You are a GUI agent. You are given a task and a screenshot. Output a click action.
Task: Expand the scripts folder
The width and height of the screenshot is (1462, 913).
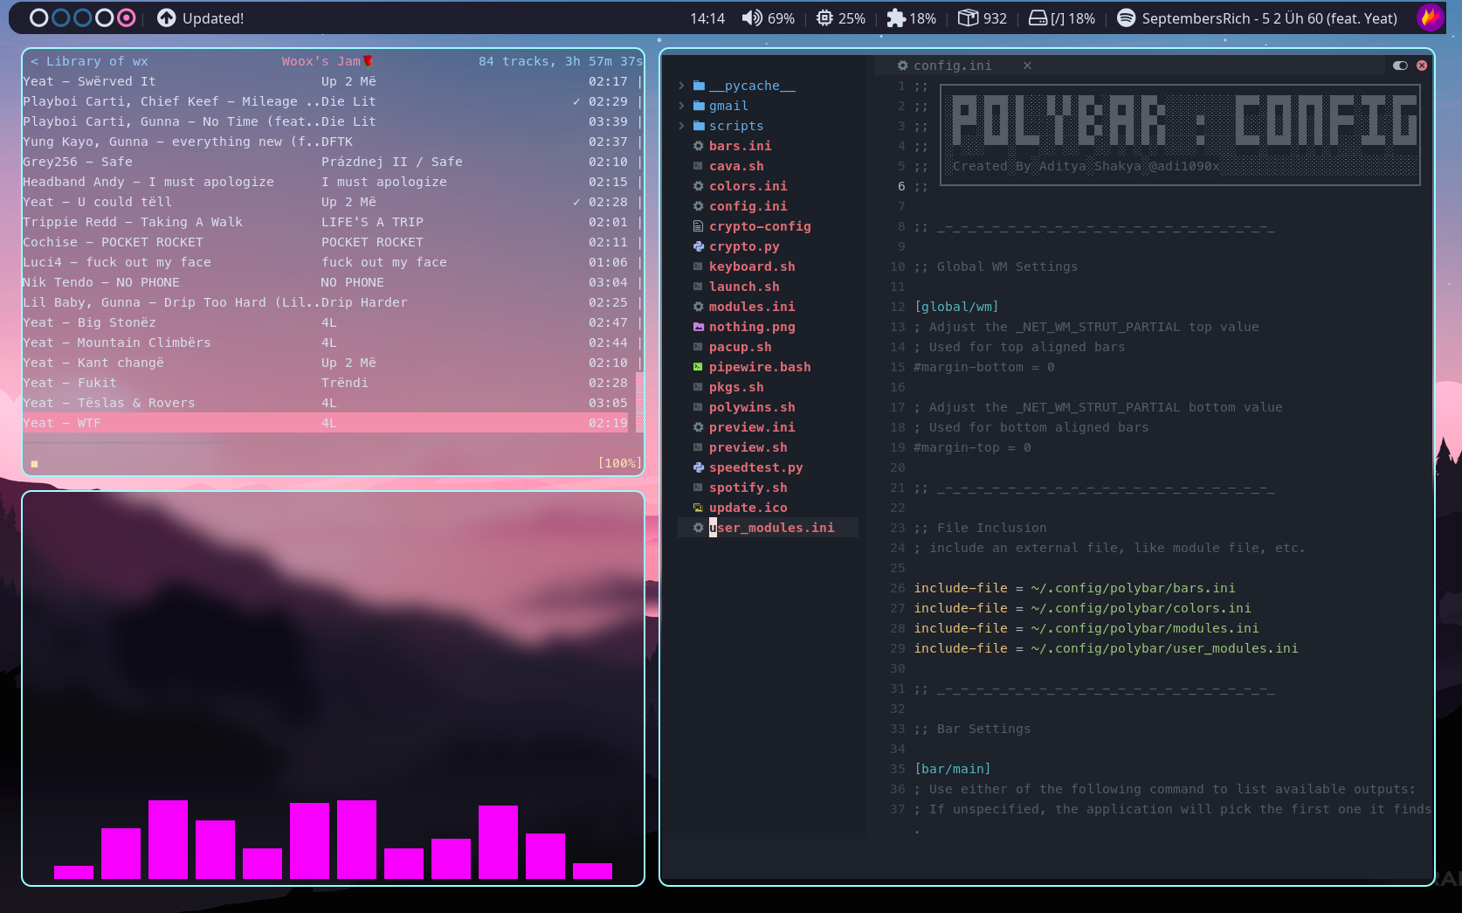click(681, 126)
